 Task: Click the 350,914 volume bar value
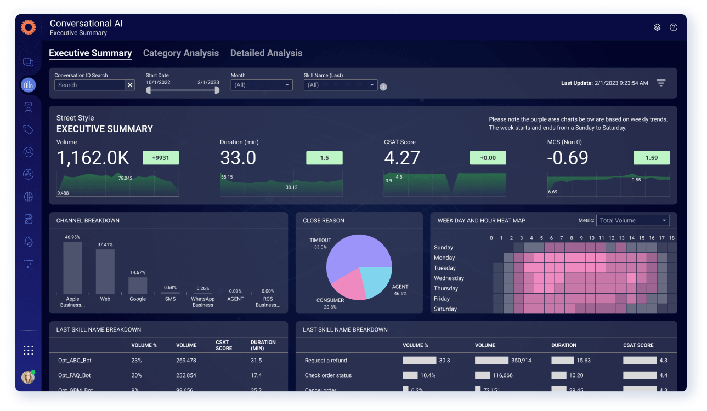point(521,361)
